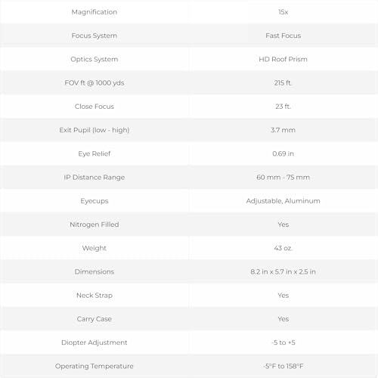Click the Eyecups row label
This screenshot has width=378, height=378.
[94, 201]
